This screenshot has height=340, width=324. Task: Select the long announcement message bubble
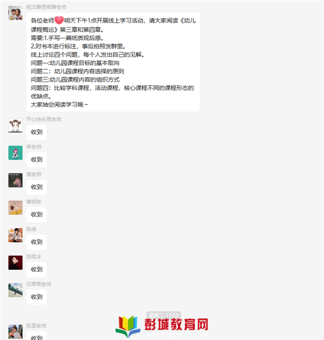[113, 62]
